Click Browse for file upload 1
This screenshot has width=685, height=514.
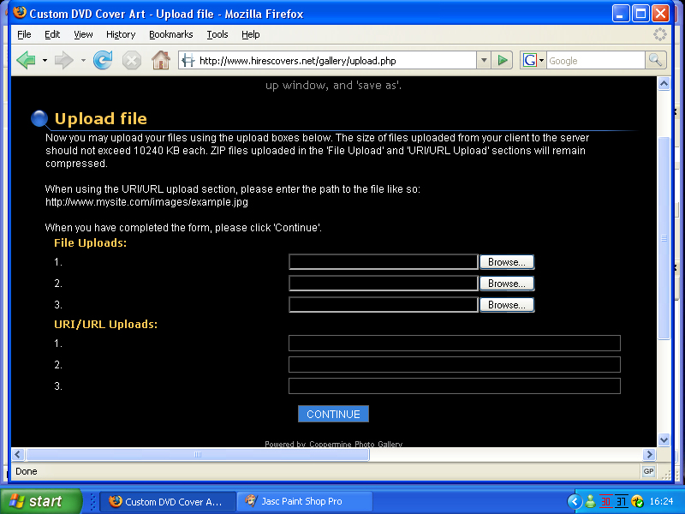click(x=506, y=262)
